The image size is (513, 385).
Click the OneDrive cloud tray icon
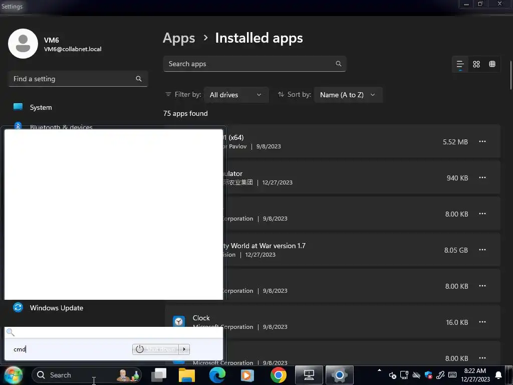(x=416, y=375)
